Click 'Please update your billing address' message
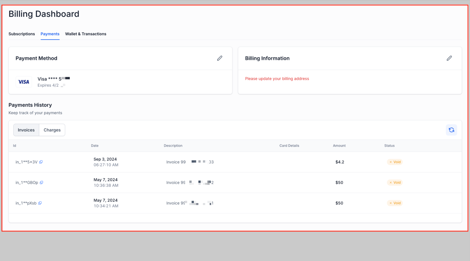This screenshot has width=470, height=261. (277, 79)
